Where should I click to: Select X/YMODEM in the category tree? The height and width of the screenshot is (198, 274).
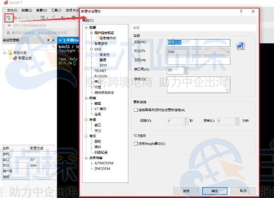point(104,163)
